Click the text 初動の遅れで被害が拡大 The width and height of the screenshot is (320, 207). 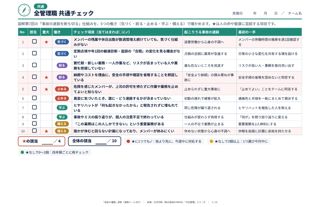coord(202,98)
